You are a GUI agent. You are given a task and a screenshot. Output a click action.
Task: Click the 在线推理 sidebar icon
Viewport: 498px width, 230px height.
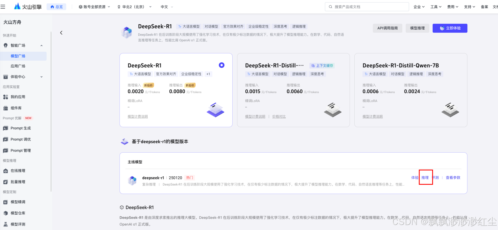pos(6,171)
